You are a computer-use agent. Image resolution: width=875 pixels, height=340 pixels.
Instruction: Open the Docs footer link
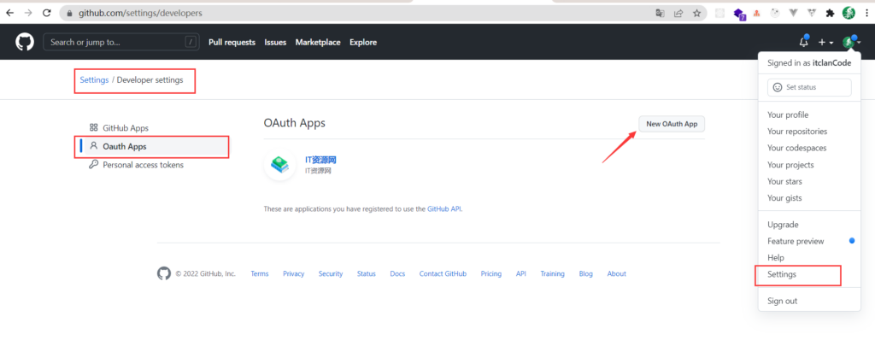pos(397,273)
